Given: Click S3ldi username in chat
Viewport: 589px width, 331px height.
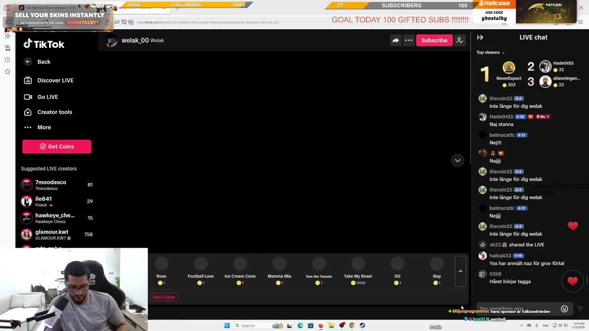Looking at the screenshot, I should coord(496,274).
